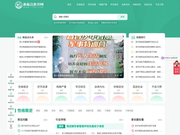The image size is (180, 135).
Task: Open the 厌学逃课 category card
Action: [x=42, y=93]
